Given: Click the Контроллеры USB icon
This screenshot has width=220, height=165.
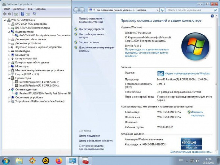Looking at the screenshot, I should [12, 59].
